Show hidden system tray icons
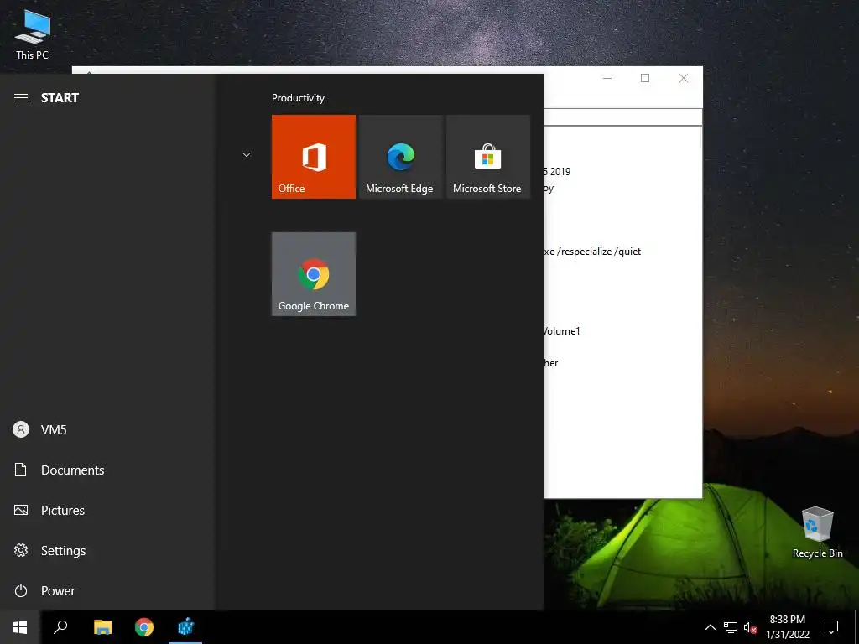Image resolution: width=859 pixels, height=644 pixels. point(710,627)
